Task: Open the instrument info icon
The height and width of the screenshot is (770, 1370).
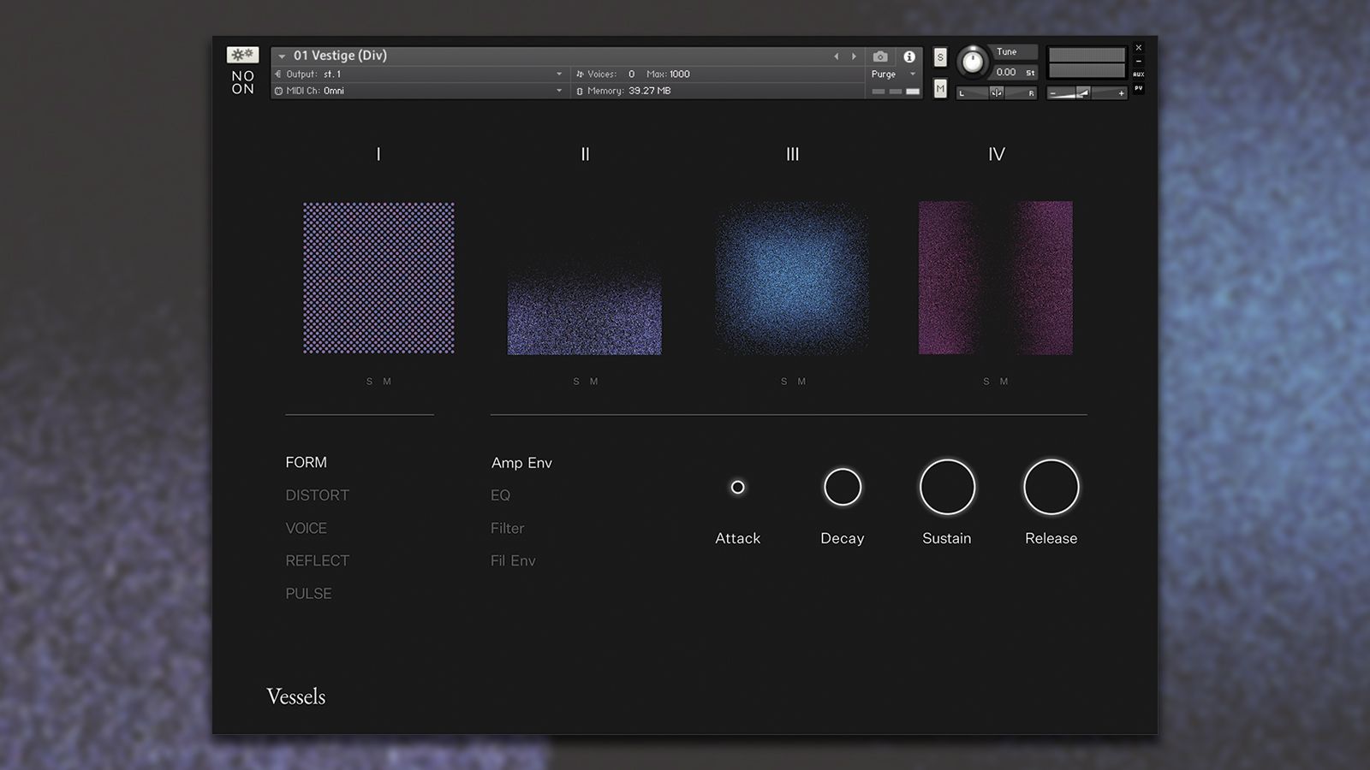Action: 909,56
